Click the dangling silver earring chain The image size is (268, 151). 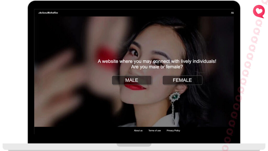pos(173,113)
